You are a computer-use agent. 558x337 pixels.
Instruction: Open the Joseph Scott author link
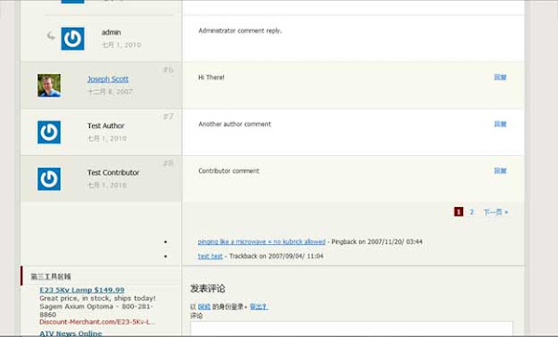[x=108, y=79]
